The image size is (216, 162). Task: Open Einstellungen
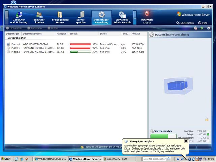(185, 23)
